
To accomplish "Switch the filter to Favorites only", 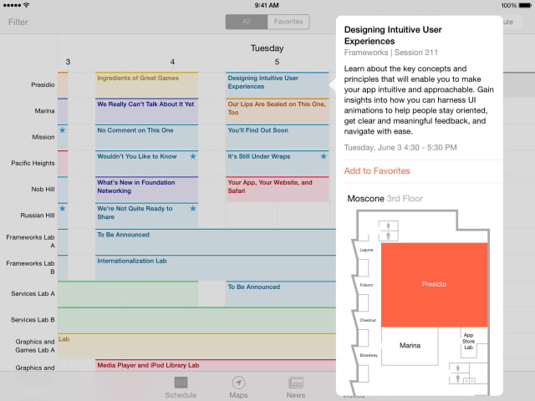I will [x=288, y=23].
